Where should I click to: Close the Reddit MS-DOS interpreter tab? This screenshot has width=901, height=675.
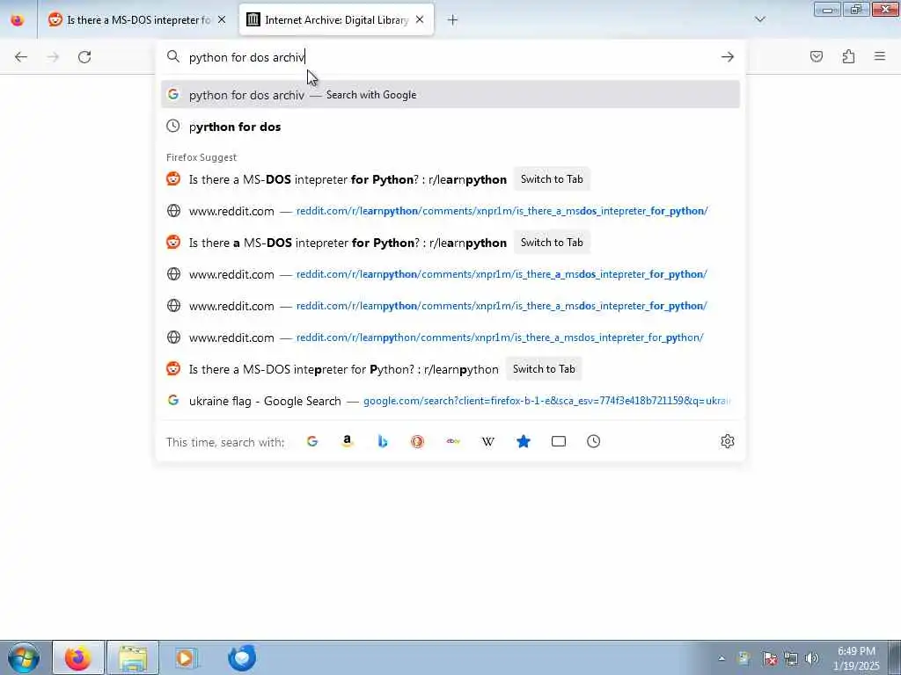pos(222,20)
